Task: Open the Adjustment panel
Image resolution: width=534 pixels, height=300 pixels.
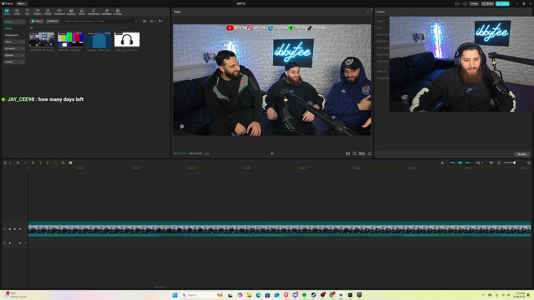Action: (93, 12)
